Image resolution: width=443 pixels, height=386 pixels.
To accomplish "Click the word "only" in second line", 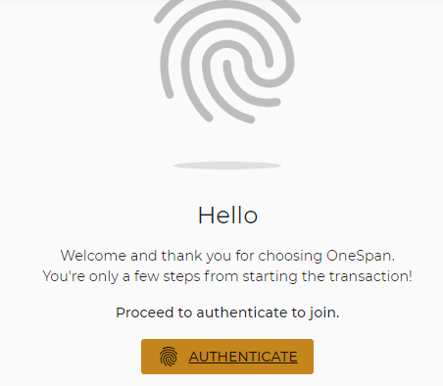I will tap(104, 277).
